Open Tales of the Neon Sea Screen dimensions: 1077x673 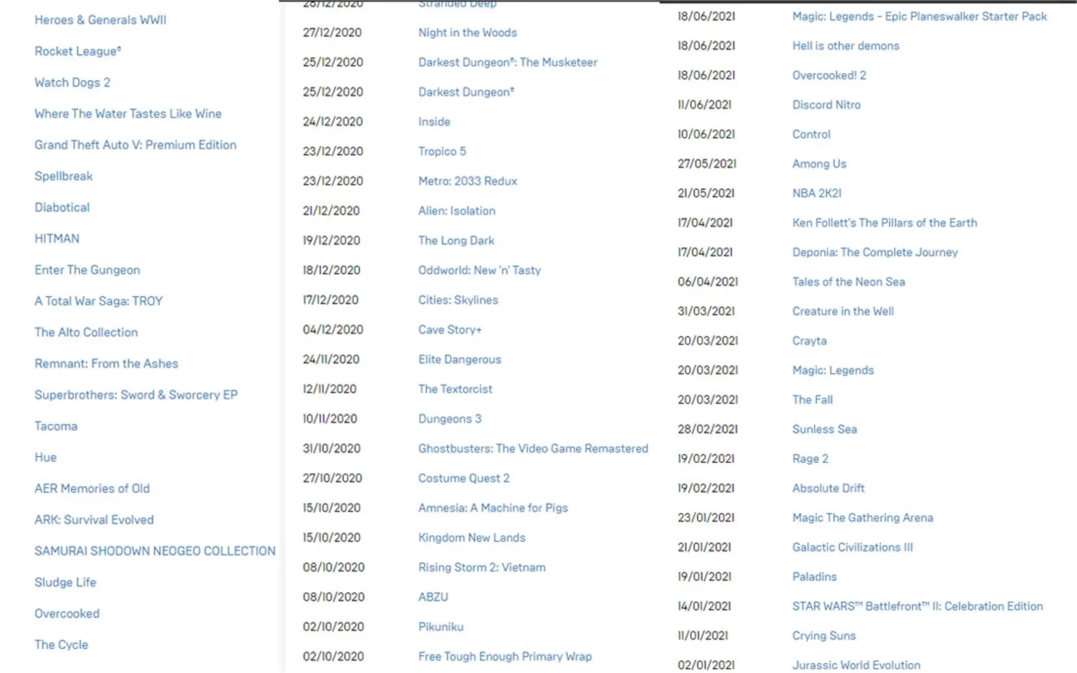(x=849, y=282)
